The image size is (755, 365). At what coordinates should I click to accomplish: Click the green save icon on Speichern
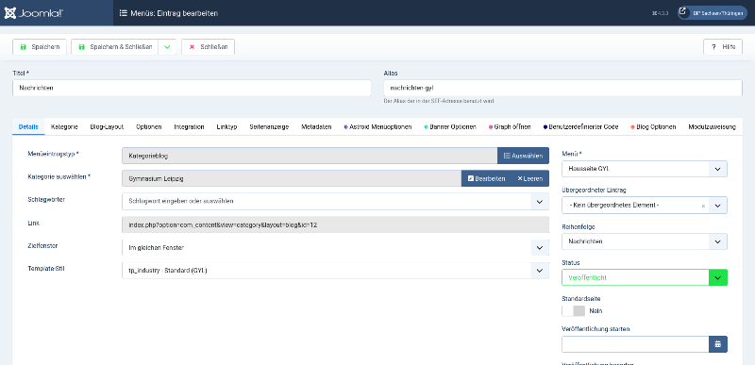click(23, 47)
